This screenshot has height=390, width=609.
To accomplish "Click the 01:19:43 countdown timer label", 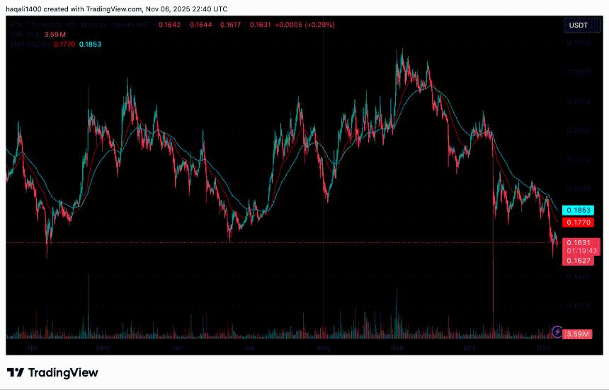I will [x=578, y=251].
